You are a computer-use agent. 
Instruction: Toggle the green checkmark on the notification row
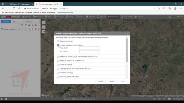19,29
